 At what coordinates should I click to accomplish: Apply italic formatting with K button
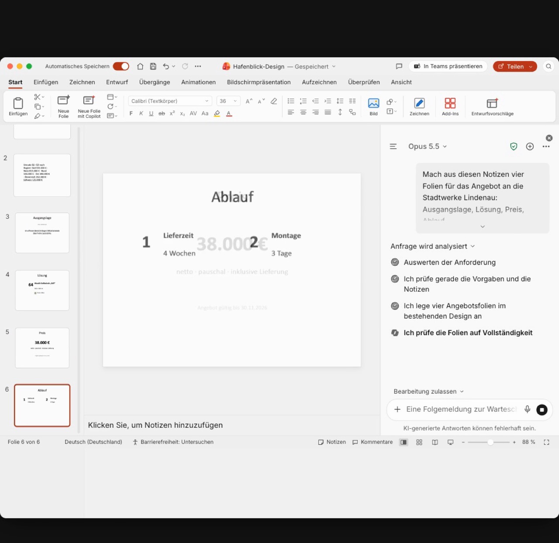[141, 113]
